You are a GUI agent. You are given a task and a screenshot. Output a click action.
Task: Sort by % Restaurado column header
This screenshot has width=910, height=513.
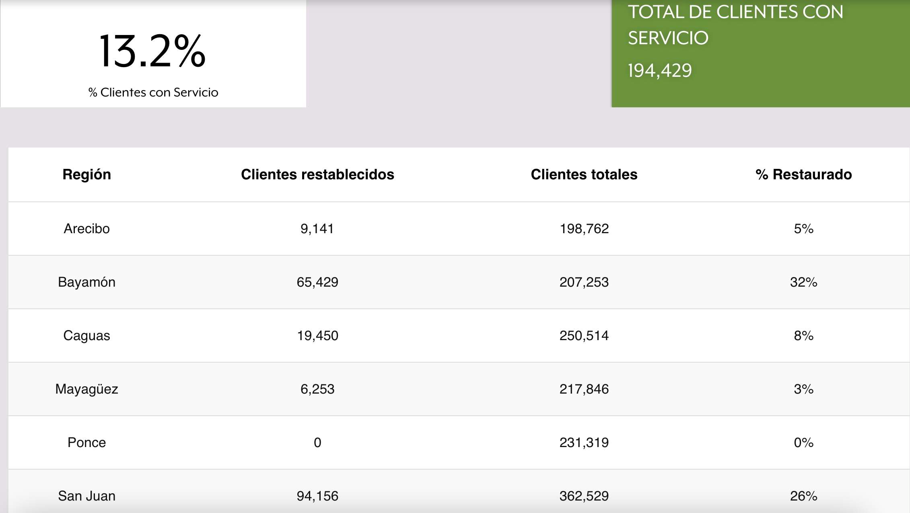coord(805,174)
